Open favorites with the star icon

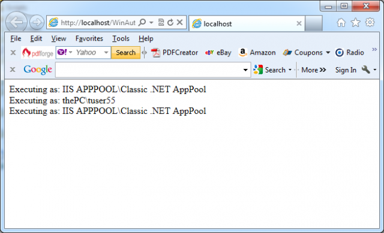(355, 23)
